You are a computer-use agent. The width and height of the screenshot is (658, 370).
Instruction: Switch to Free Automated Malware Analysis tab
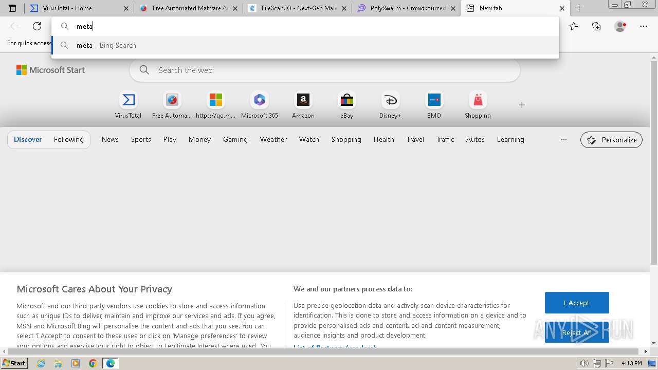tap(189, 8)
